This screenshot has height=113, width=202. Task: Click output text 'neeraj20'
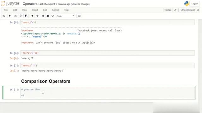coord(28,58)
